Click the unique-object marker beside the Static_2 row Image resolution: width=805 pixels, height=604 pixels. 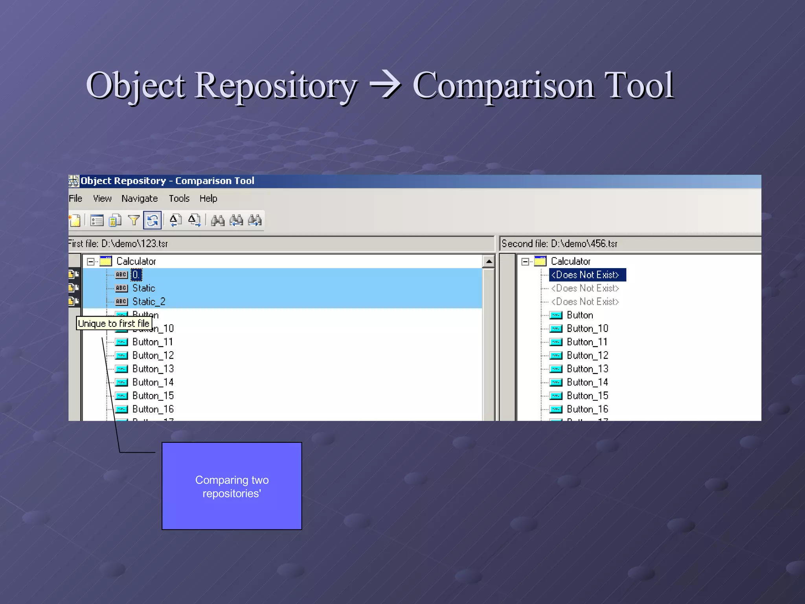74,302
